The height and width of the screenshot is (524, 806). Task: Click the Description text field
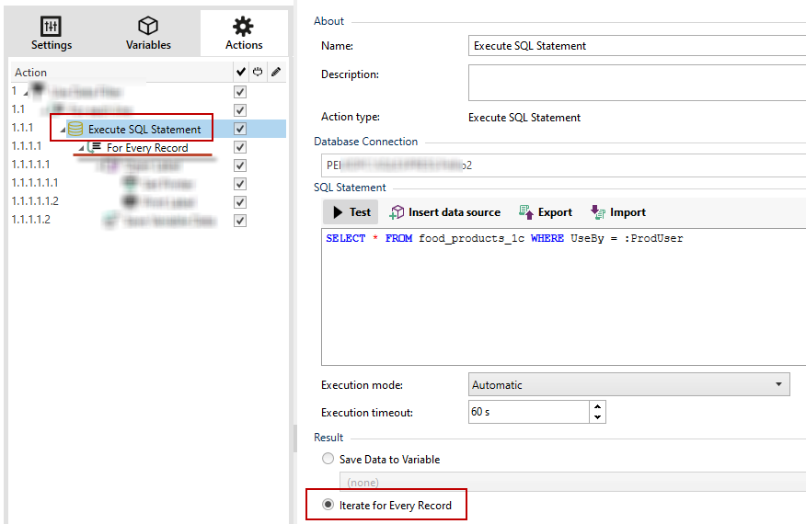637,82
